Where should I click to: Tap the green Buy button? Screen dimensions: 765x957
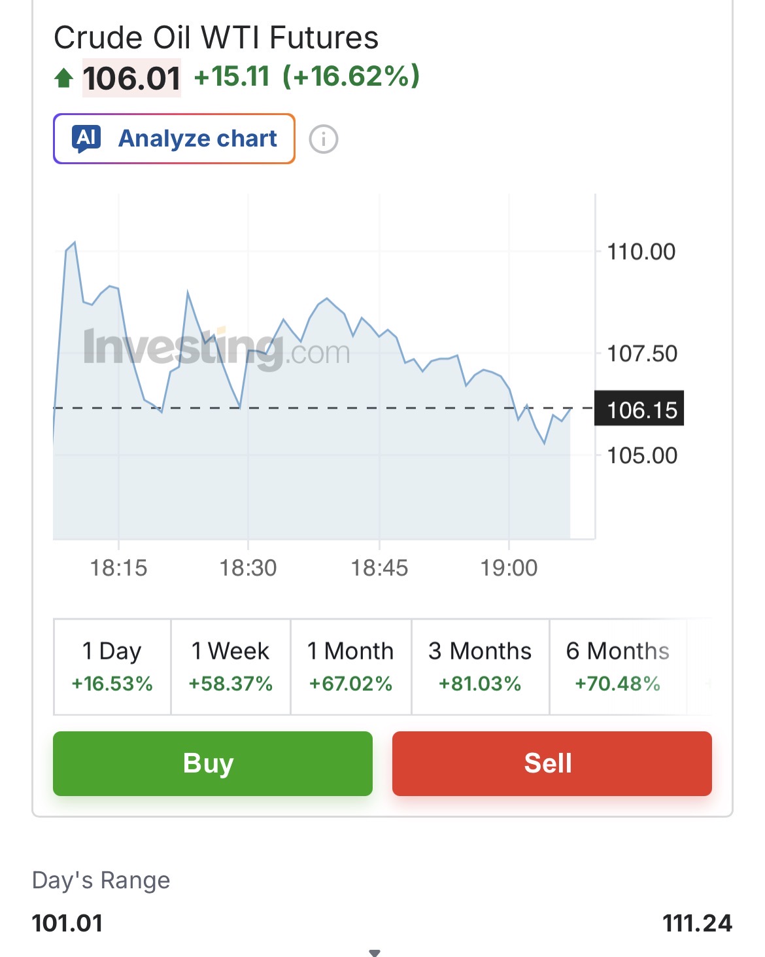click(212, 763)
